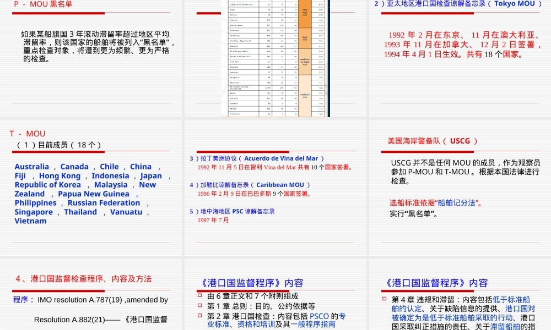The image size is (551, 330).
Task: Click the '1997 年 7 月' date line
Action: [x=213, y=220]
